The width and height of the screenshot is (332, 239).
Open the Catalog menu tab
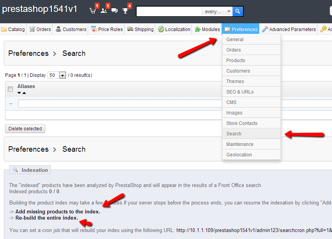pyautogui.click(x=13, y=29)
